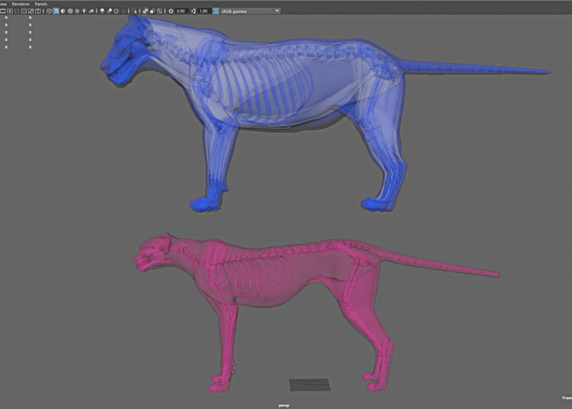572x409 pixels.
Task: Click the camera bookmarks icon
Action: click(16, 11)
